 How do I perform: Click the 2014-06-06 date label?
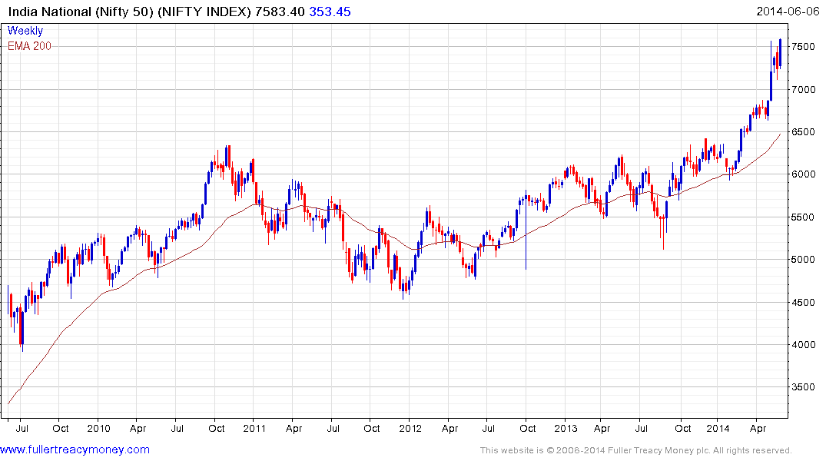tap(788, 11)
